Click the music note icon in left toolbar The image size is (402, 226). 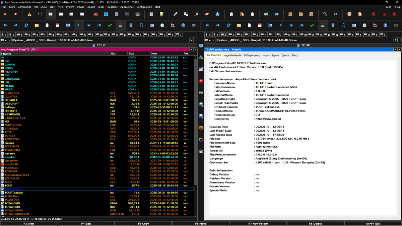point(141,25)
